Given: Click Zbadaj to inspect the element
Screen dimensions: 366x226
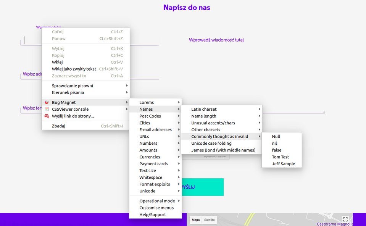Looking at the screenshot, I should [x=85, y=126].
